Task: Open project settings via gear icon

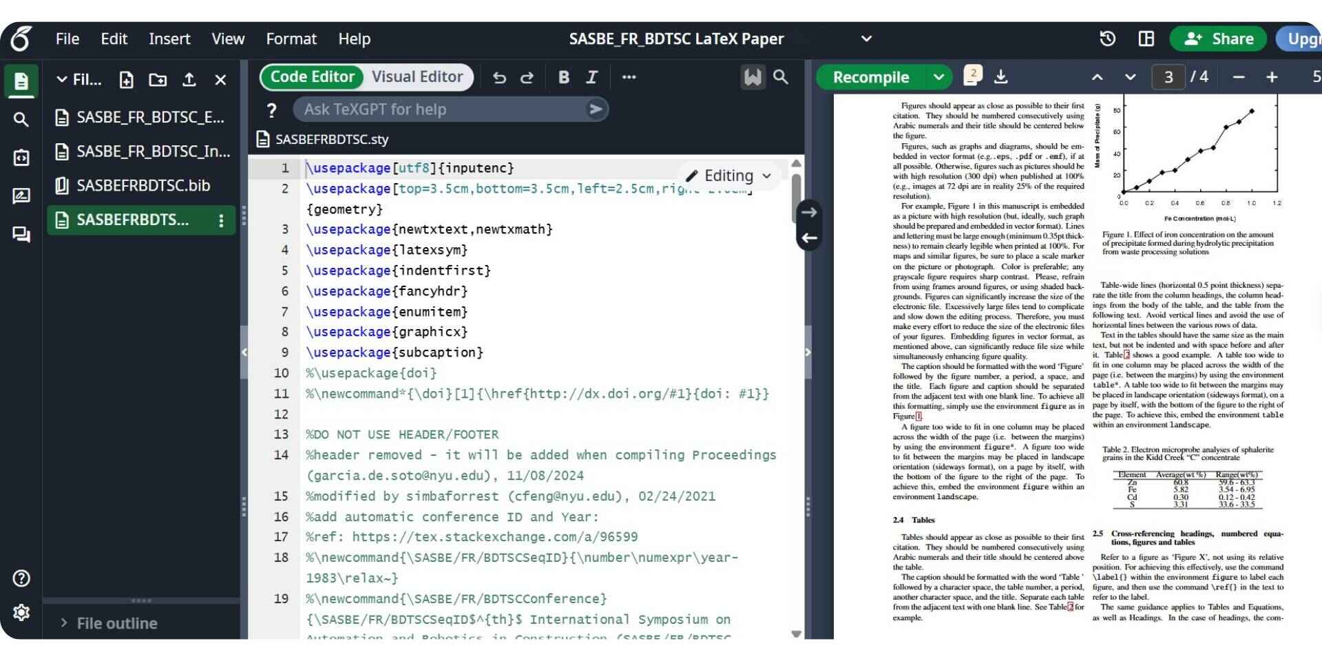Action: coord(21,613)
